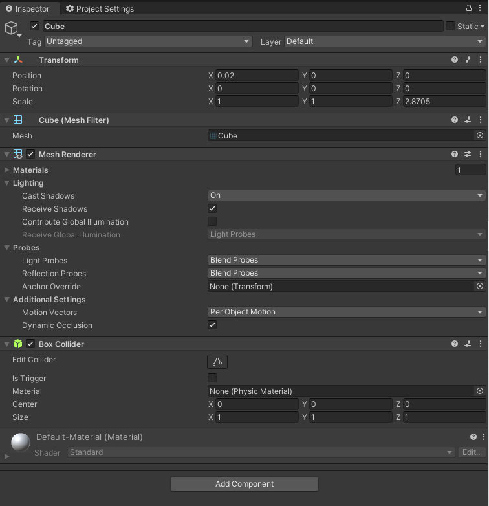Open the Physic Material object picker
The width and height of the screenshot is (489, 506).
click(x=480, y=391)
